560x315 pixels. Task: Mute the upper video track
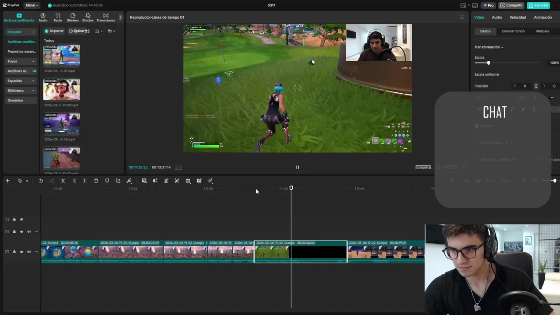29,232
